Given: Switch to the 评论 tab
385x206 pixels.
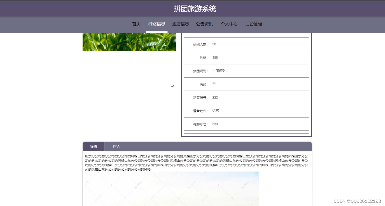Looking at the screenshot, I should pyautogui.click(x=116, y=147).
